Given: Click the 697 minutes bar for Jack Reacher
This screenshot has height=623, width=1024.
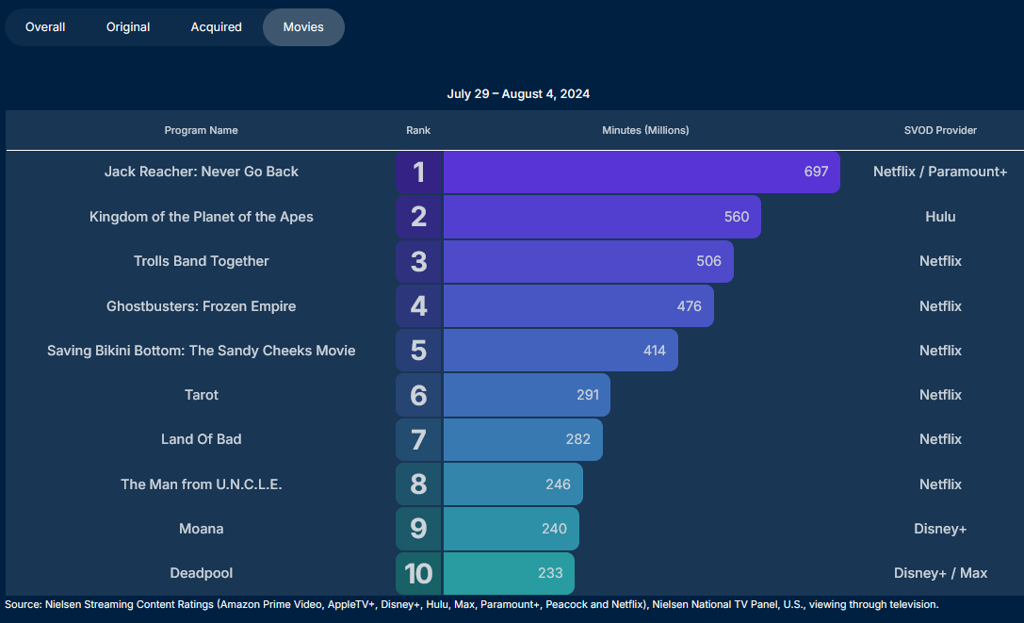Looking at the screenshot, I should pyautogui.click(x=641, y=172).
